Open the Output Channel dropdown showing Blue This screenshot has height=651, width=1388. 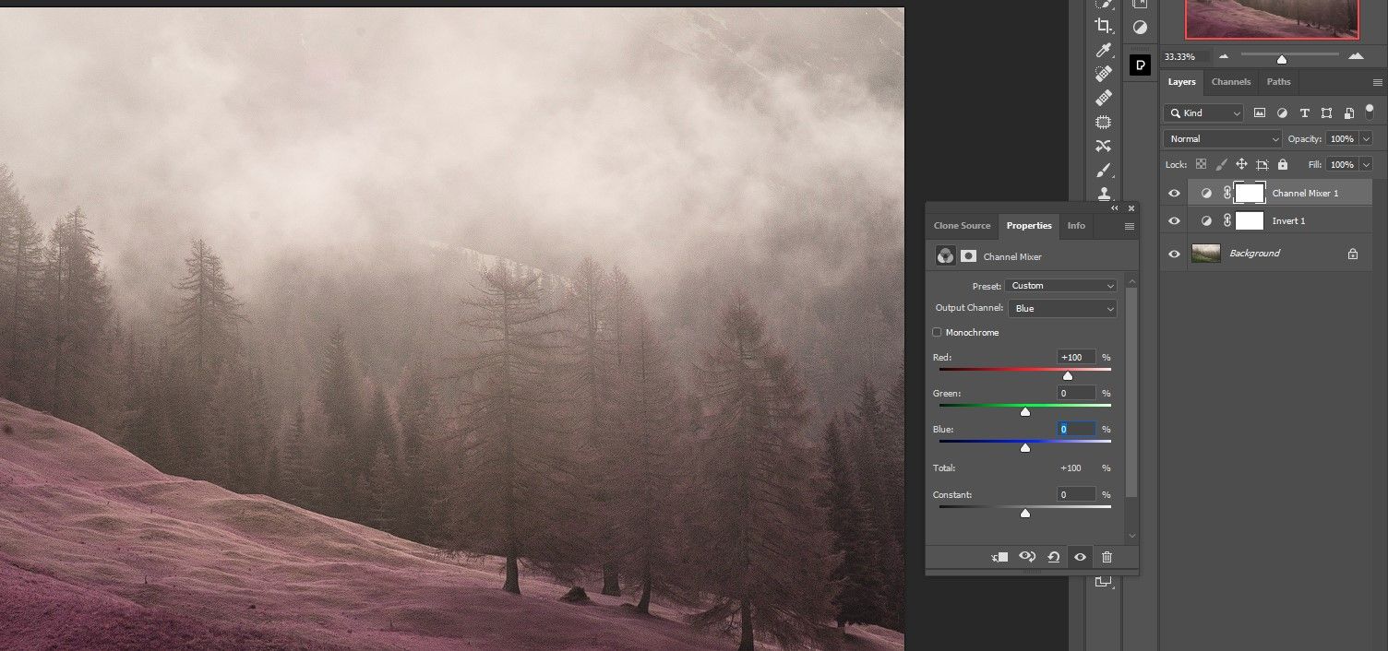(1063, 308)
